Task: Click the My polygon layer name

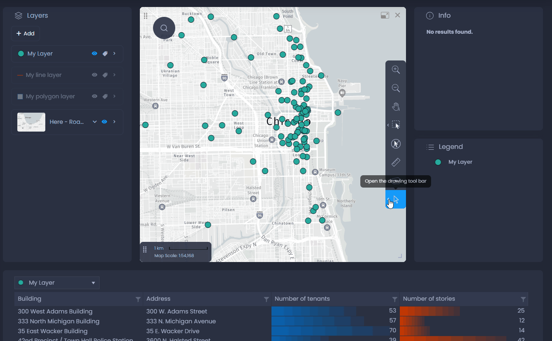Action: tap(50, 96)
